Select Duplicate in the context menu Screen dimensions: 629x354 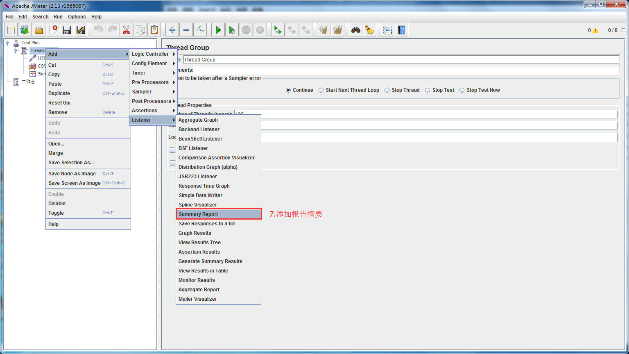tap(88, 93)
